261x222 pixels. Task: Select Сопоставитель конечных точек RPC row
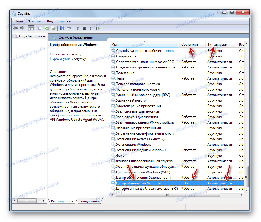(x=177, y=62)
